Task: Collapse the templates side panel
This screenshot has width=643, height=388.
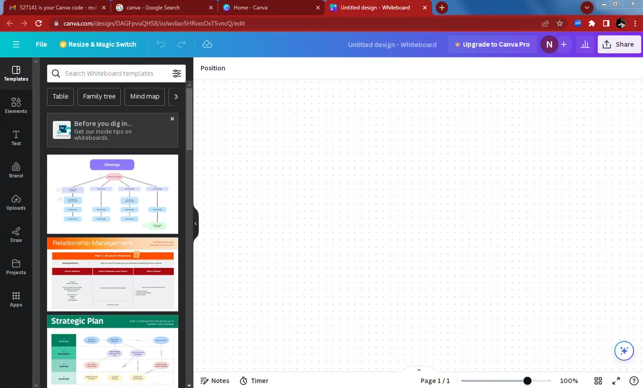Action: click(x=196, y=224)
